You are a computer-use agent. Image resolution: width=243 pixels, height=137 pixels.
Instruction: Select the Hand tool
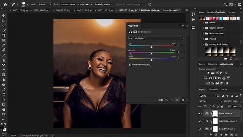point(4,110)
